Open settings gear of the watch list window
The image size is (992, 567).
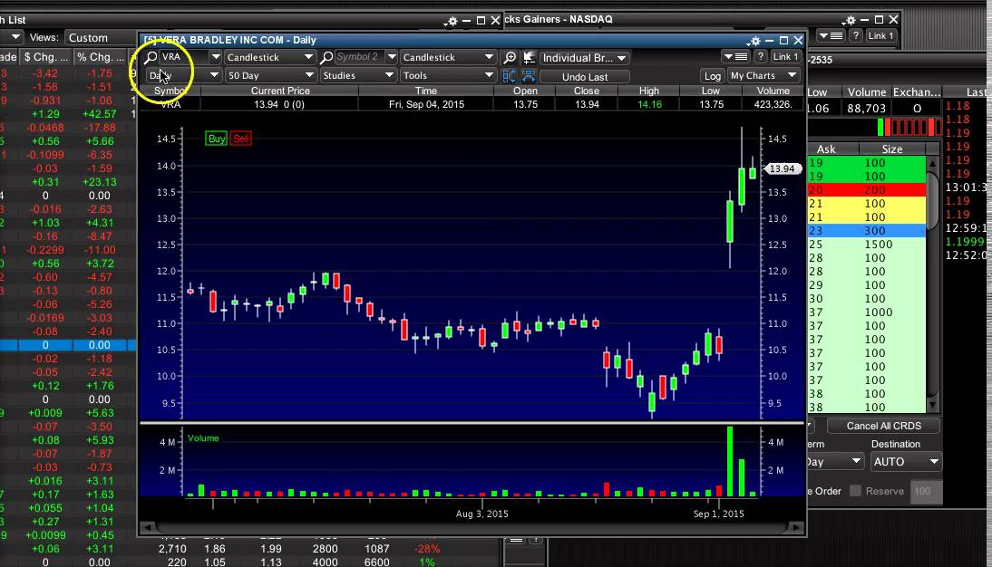(x=451, y=21)
